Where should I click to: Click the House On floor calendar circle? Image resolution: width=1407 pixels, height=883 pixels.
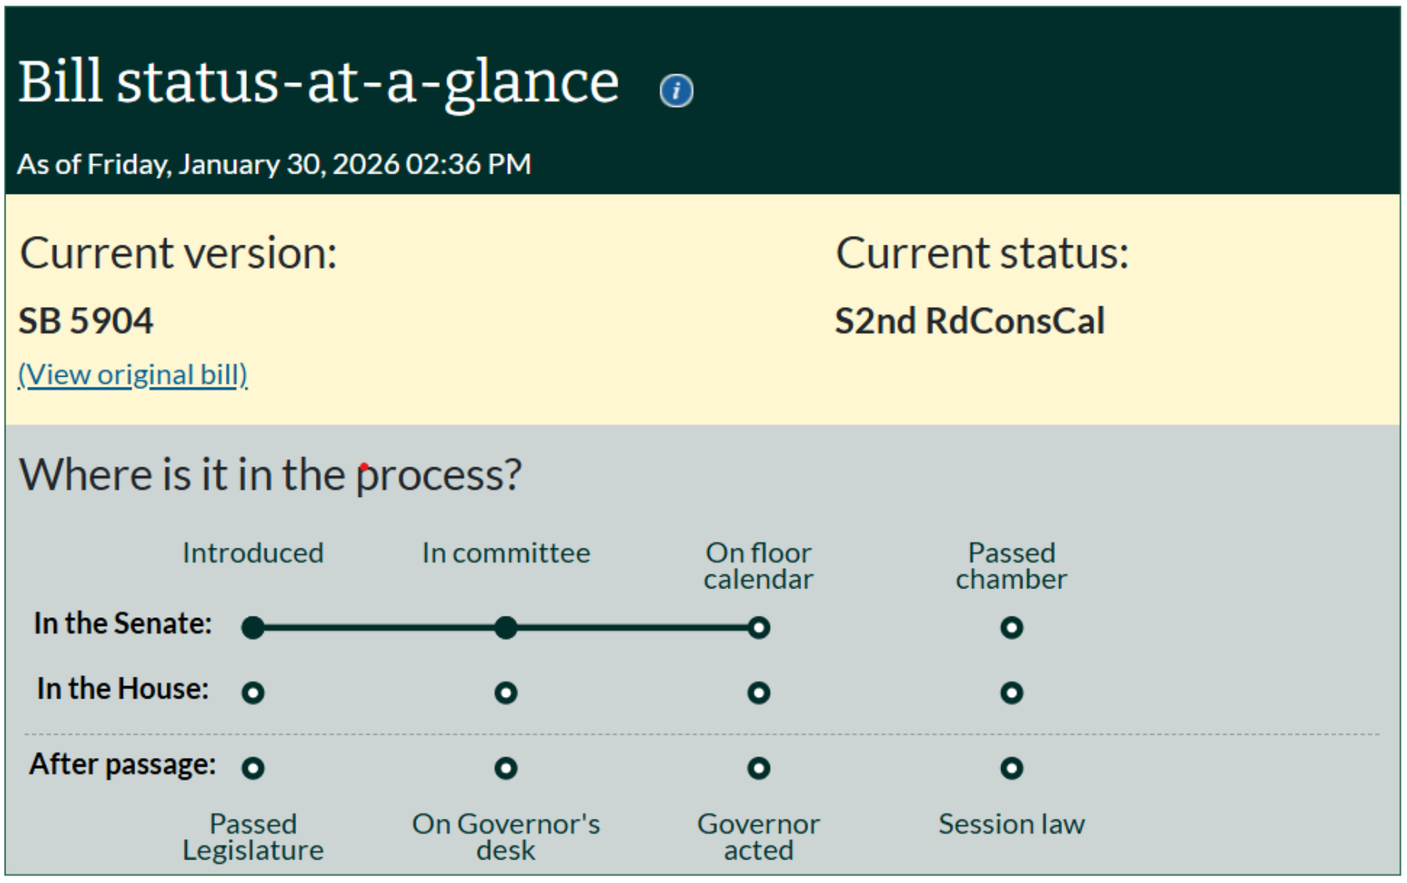click(x=758, y=692)
